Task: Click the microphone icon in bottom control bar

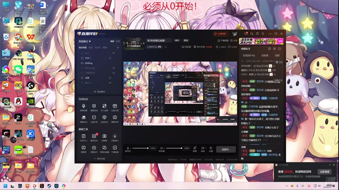Action: [x=128, y=148]
